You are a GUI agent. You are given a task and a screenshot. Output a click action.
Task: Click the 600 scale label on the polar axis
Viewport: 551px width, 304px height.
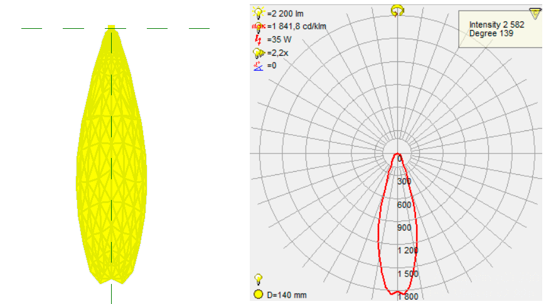click(404, 205)
